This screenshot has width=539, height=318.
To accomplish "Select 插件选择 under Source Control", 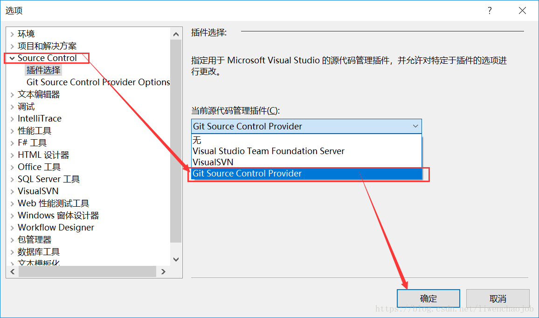I will click(x=43, y=70).
